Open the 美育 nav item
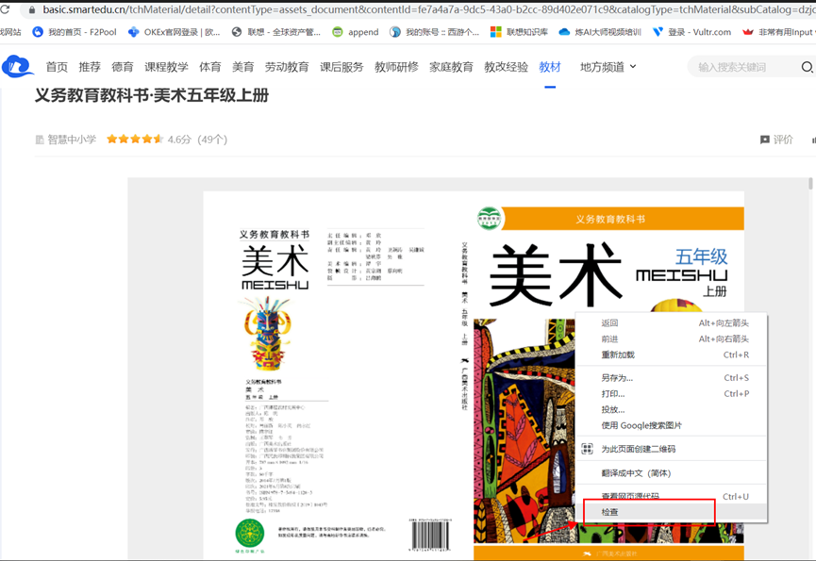The image size is (816, 561). click(242, 67)
